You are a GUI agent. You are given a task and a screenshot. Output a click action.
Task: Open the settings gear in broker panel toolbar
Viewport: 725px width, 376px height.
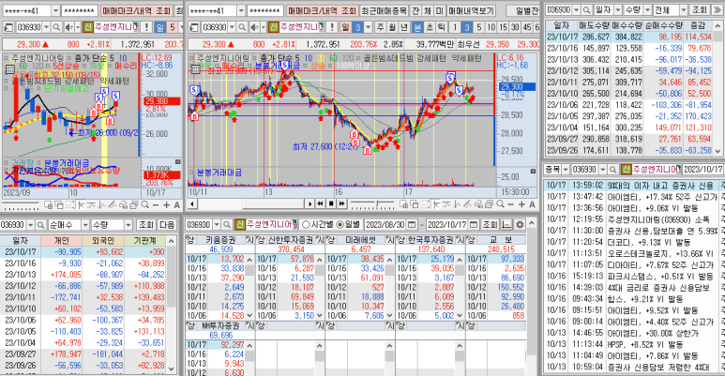coord(520,225)
